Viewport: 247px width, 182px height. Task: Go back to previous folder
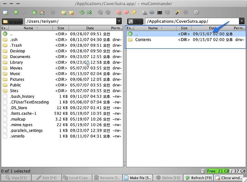coord(16,12)
